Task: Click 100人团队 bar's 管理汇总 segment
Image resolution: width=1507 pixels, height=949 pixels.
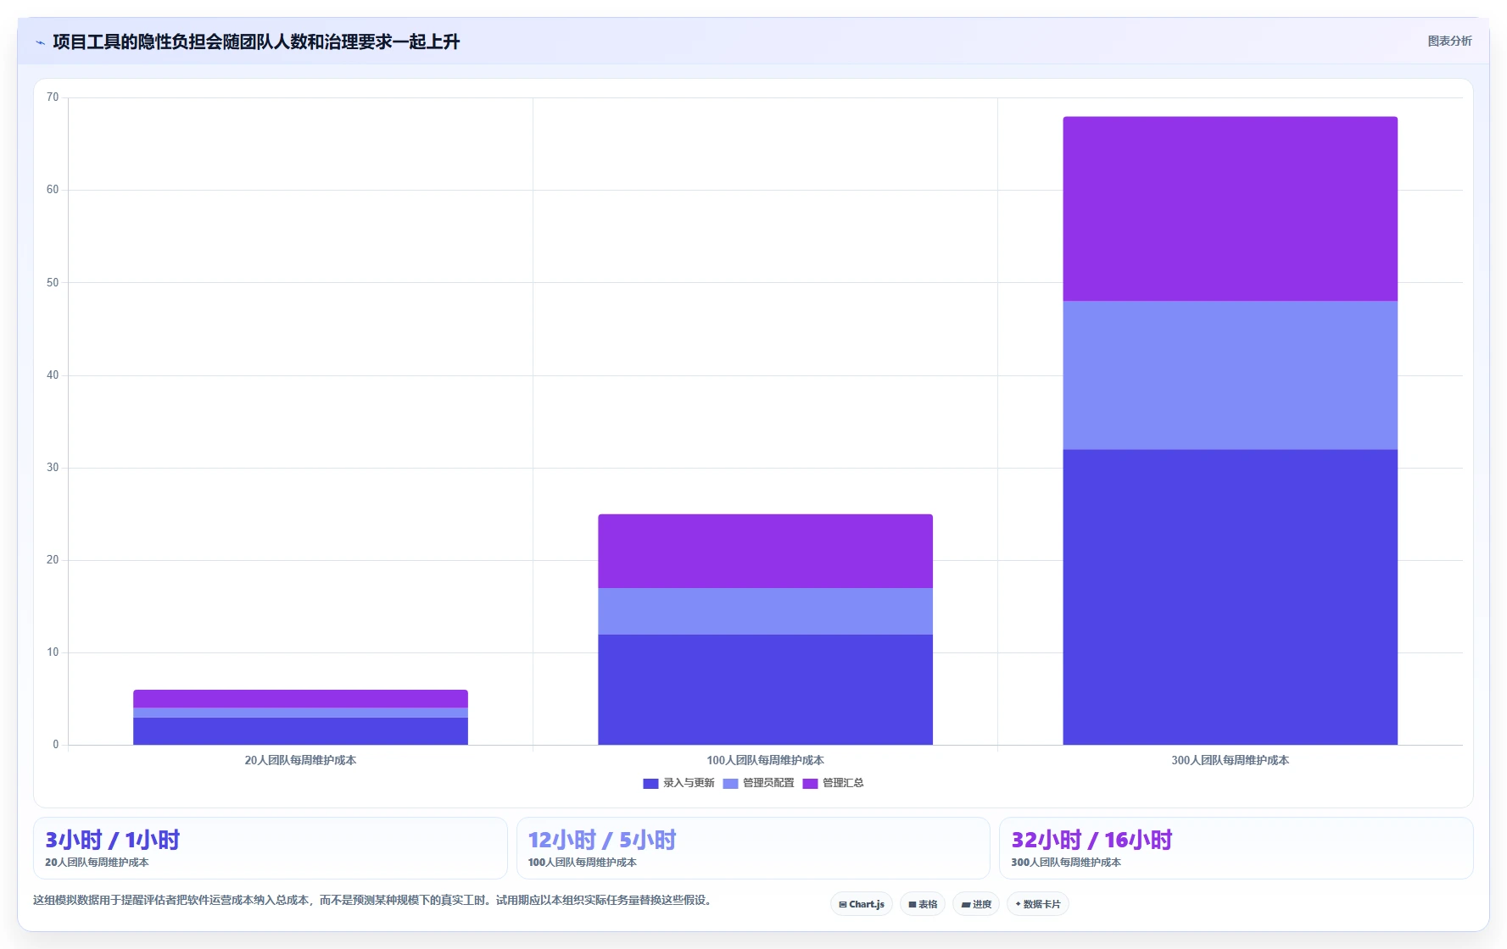Action: pos(765,551)
